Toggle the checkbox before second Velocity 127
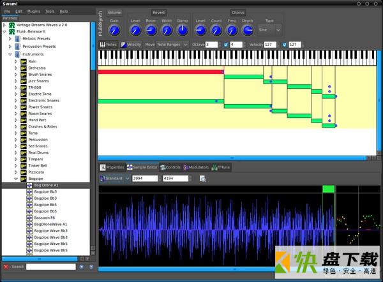 tap(285, 45)
